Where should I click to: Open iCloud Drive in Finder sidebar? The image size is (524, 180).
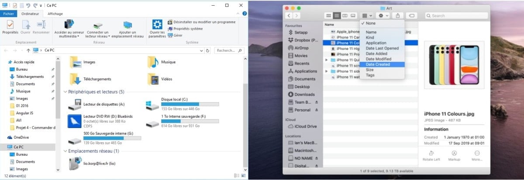pos(302,126)
